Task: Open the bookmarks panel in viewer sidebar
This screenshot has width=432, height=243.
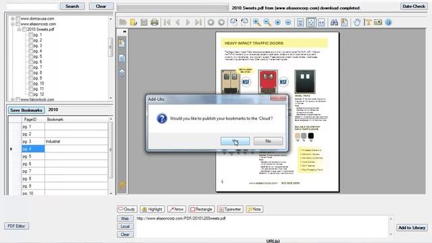Action: click(x=122, y=43)
